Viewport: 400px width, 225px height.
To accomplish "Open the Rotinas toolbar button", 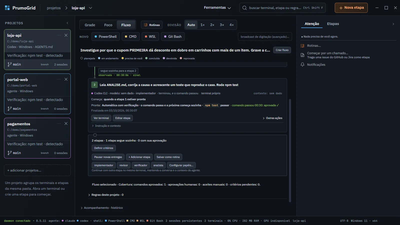I will pyautogui.click(x=152, y=25).
